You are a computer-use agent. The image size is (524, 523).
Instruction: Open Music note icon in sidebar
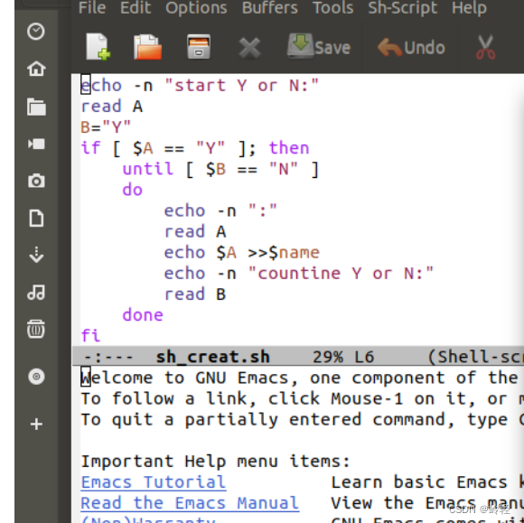(36, 293)
